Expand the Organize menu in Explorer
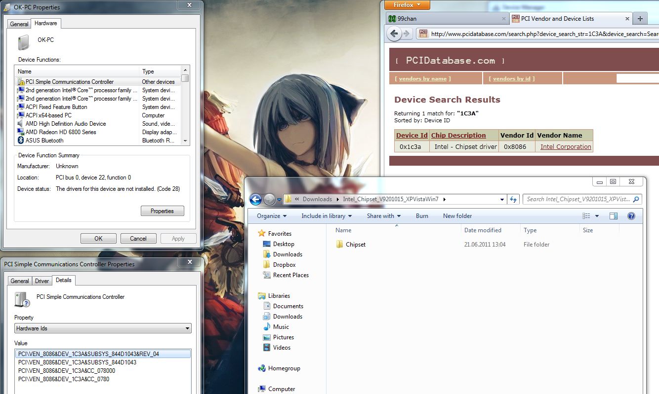This screenshot has height=394, width=659. click(272, 216)
